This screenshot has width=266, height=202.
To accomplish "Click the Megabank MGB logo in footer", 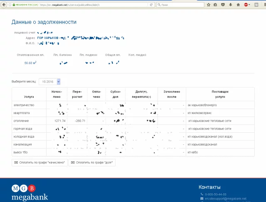I will coord(30,193).
